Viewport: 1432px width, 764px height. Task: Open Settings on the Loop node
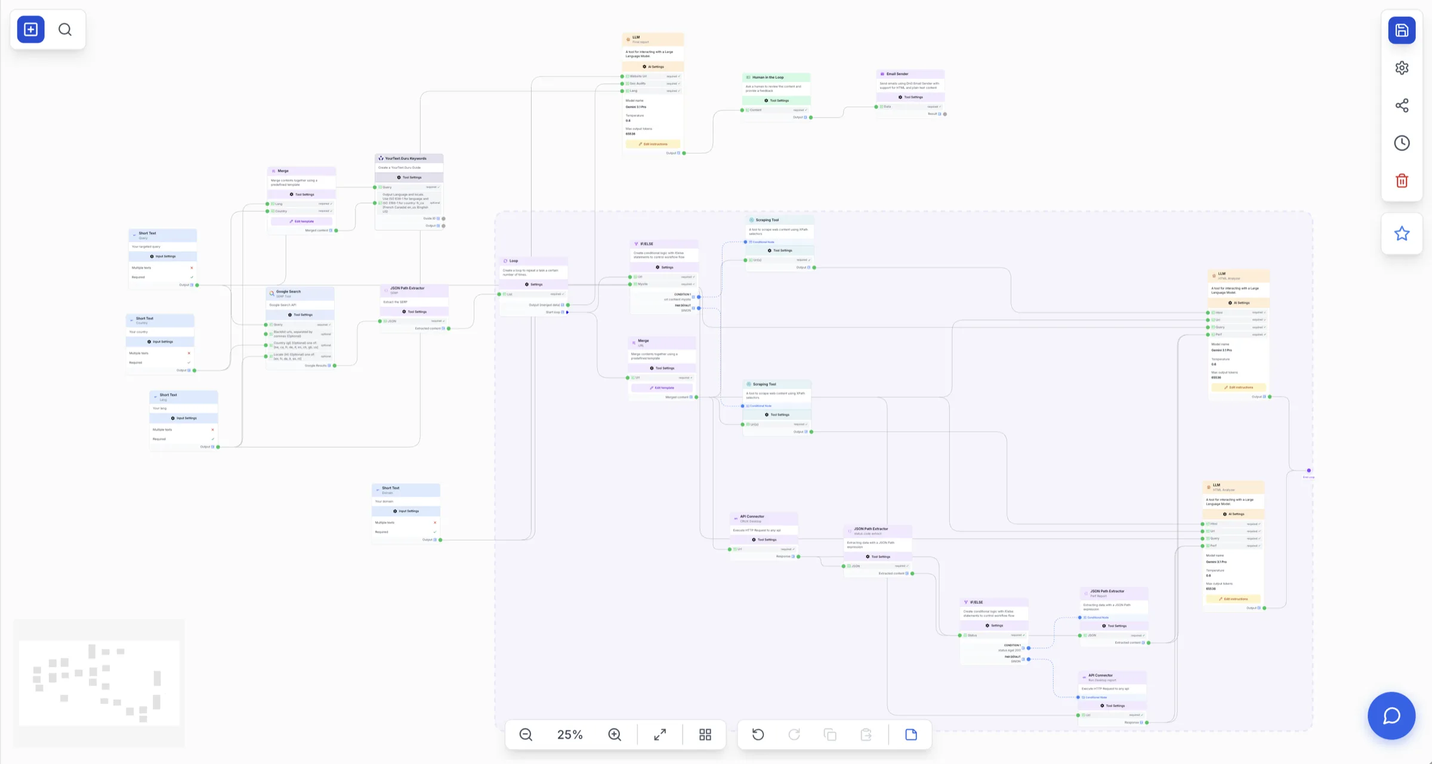pyautogui.click(x=533, y=284)
